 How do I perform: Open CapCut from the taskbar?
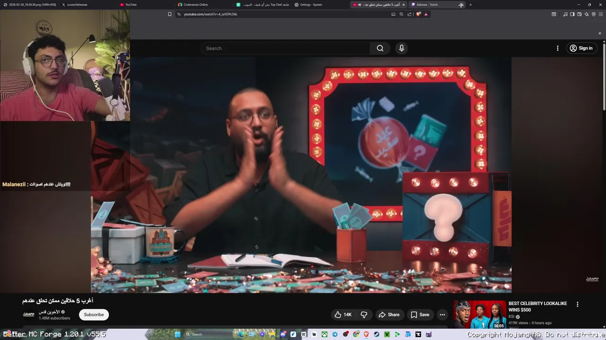point(303,334)
